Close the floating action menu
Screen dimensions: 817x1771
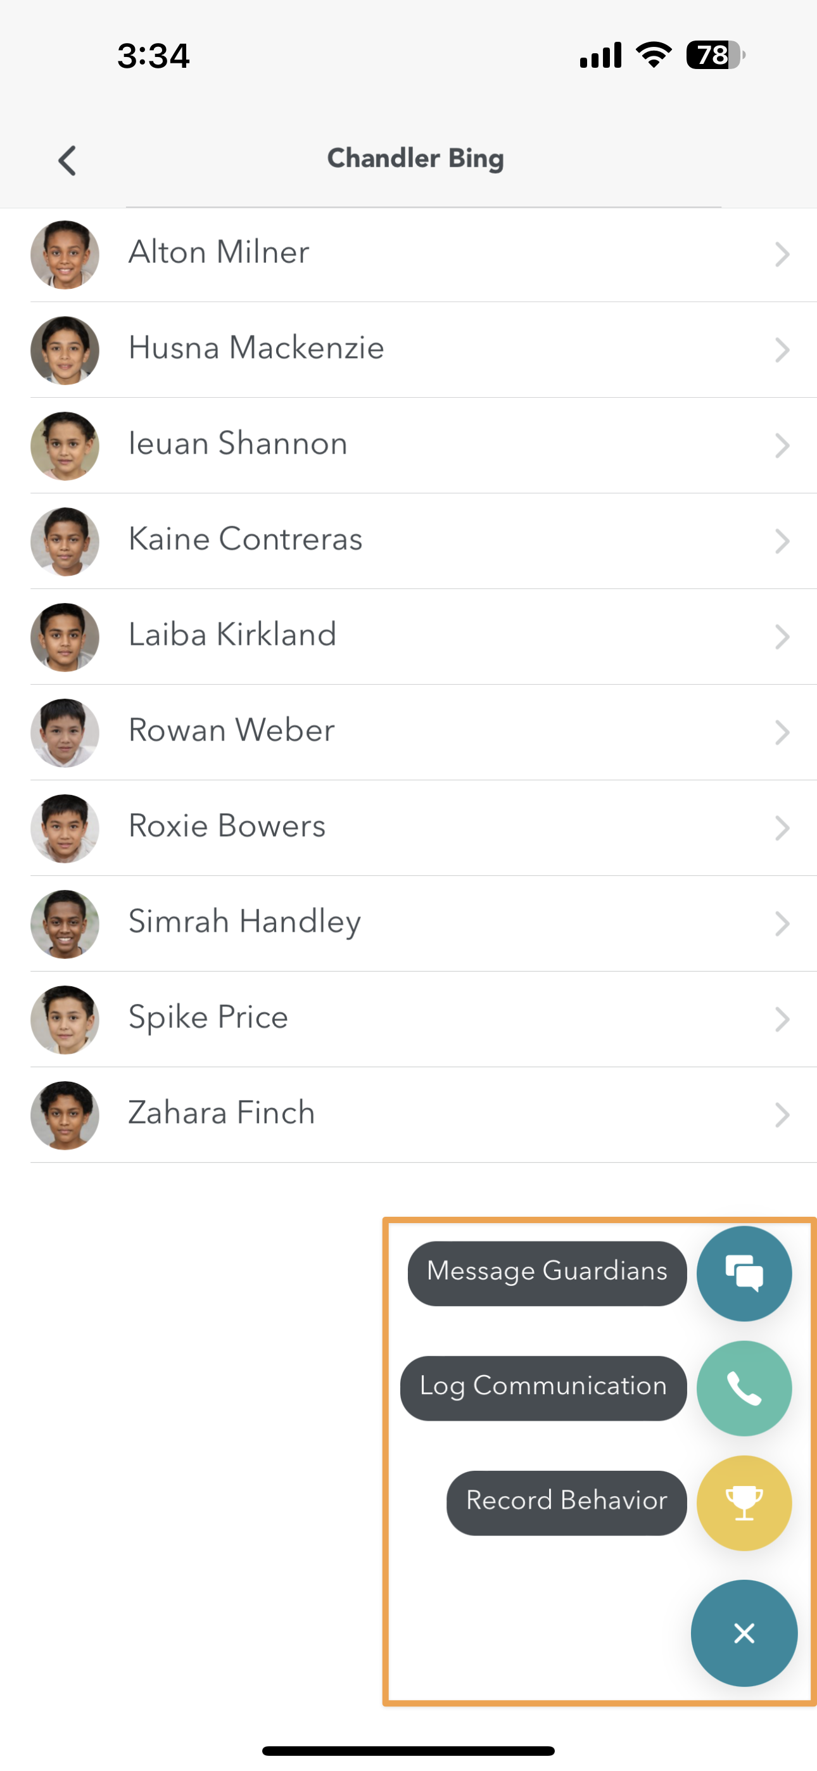pos(744,1633)
